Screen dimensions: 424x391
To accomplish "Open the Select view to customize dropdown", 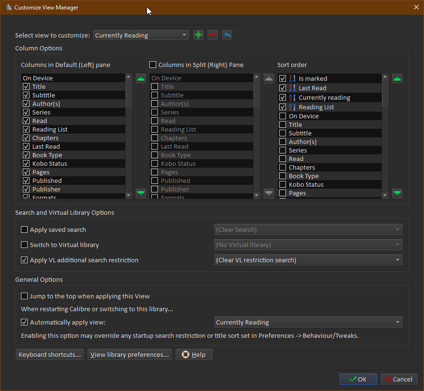I will (141, 35).
